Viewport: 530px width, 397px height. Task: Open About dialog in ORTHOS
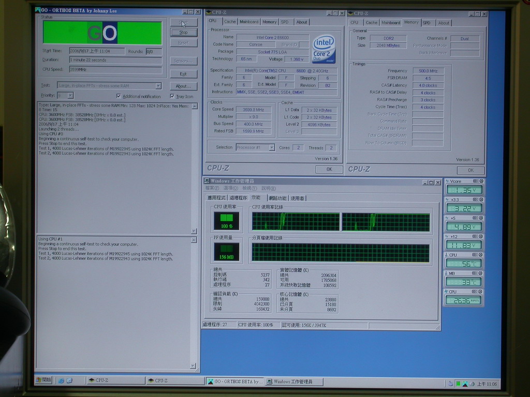(x=184, y=86)
